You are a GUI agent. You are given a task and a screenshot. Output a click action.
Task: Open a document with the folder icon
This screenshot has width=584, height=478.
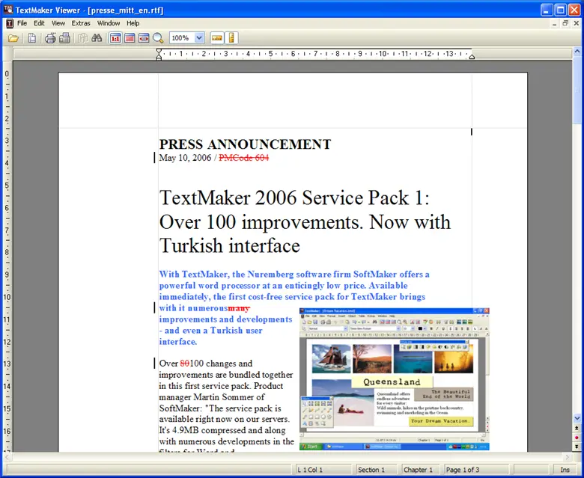(x=13, y=38)
